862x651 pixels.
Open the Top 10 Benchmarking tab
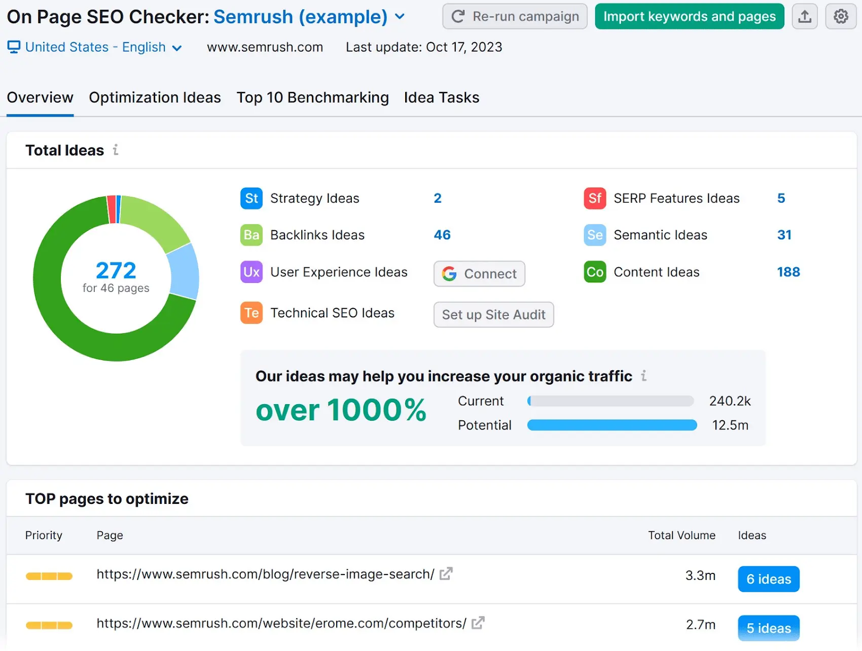(312, 98)
